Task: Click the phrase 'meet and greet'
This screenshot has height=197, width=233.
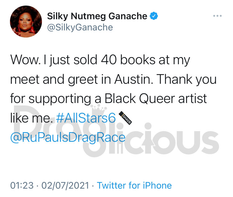Action: [54, 80]
